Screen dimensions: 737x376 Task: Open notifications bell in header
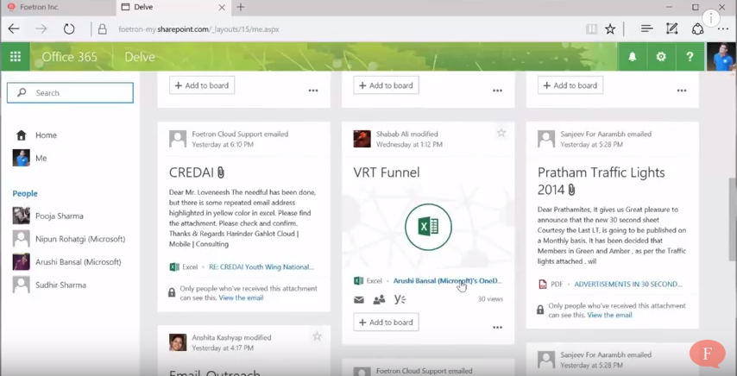coord(633,57)
